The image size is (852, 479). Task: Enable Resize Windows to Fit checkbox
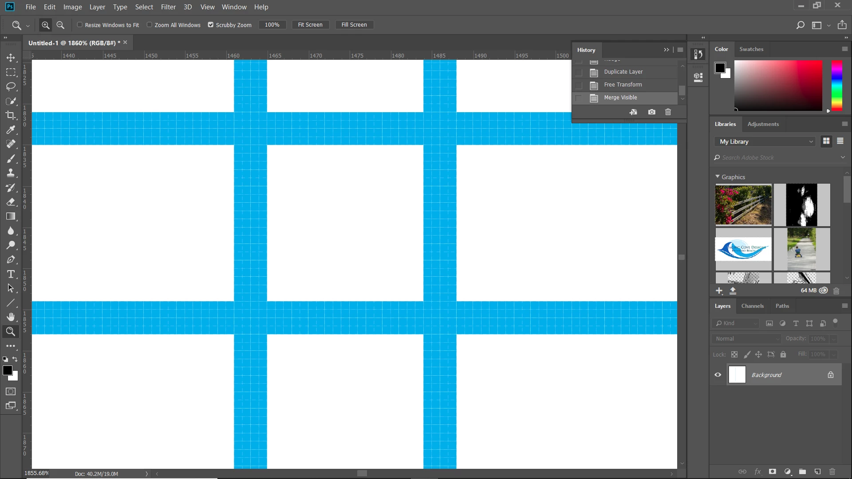(80, 25)
